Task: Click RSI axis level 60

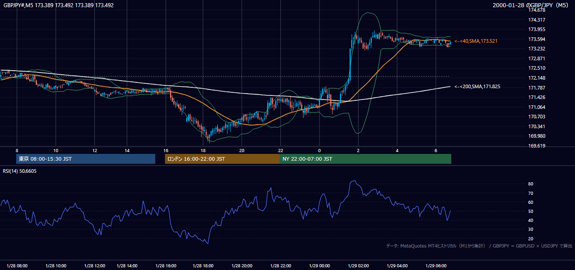Action: [x=530, y=202]
